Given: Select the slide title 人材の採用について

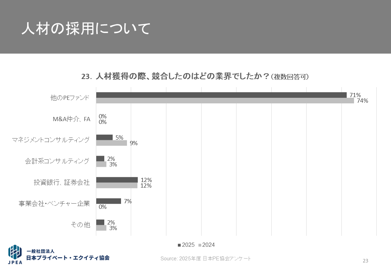Looking at the screenshot, I should tap(86, 29).
